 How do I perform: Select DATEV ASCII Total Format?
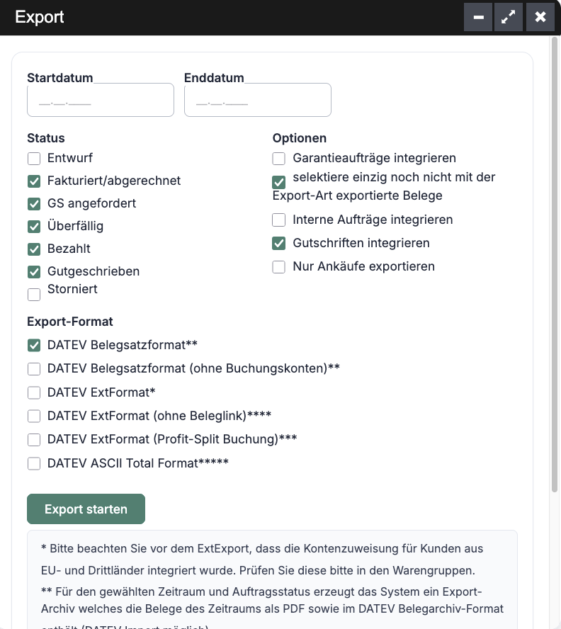pyautogui.click(x=34, y=464)
